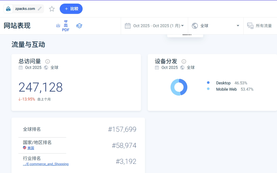
Task: Click the calendar icon under 设备分发
Action: click(x=157, y=68)
